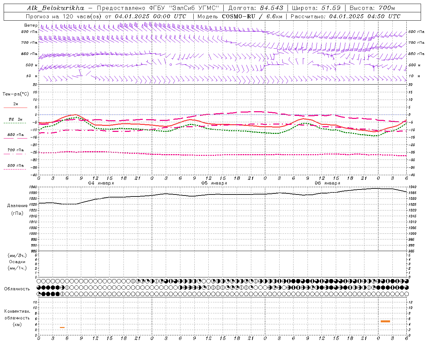Click the short orange convective bar on 04 января
This screenshot has width=426, height=341.
62,328
